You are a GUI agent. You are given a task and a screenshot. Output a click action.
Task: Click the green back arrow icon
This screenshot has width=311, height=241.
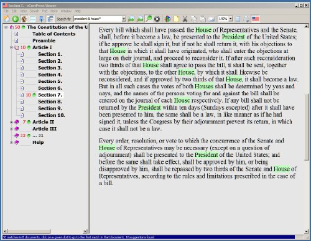[16, 19]
